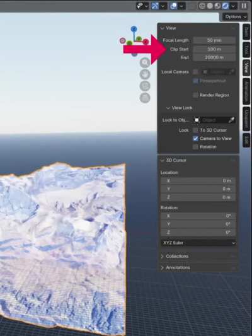
Task: Click the Focal Length 50 mm field
Action: point(214,40)
